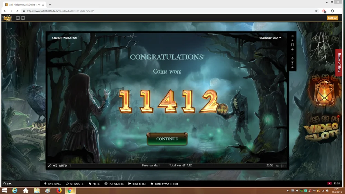Click the browser forward arrow
Viewport: 345px width, 194px height.
pos(11,11)
